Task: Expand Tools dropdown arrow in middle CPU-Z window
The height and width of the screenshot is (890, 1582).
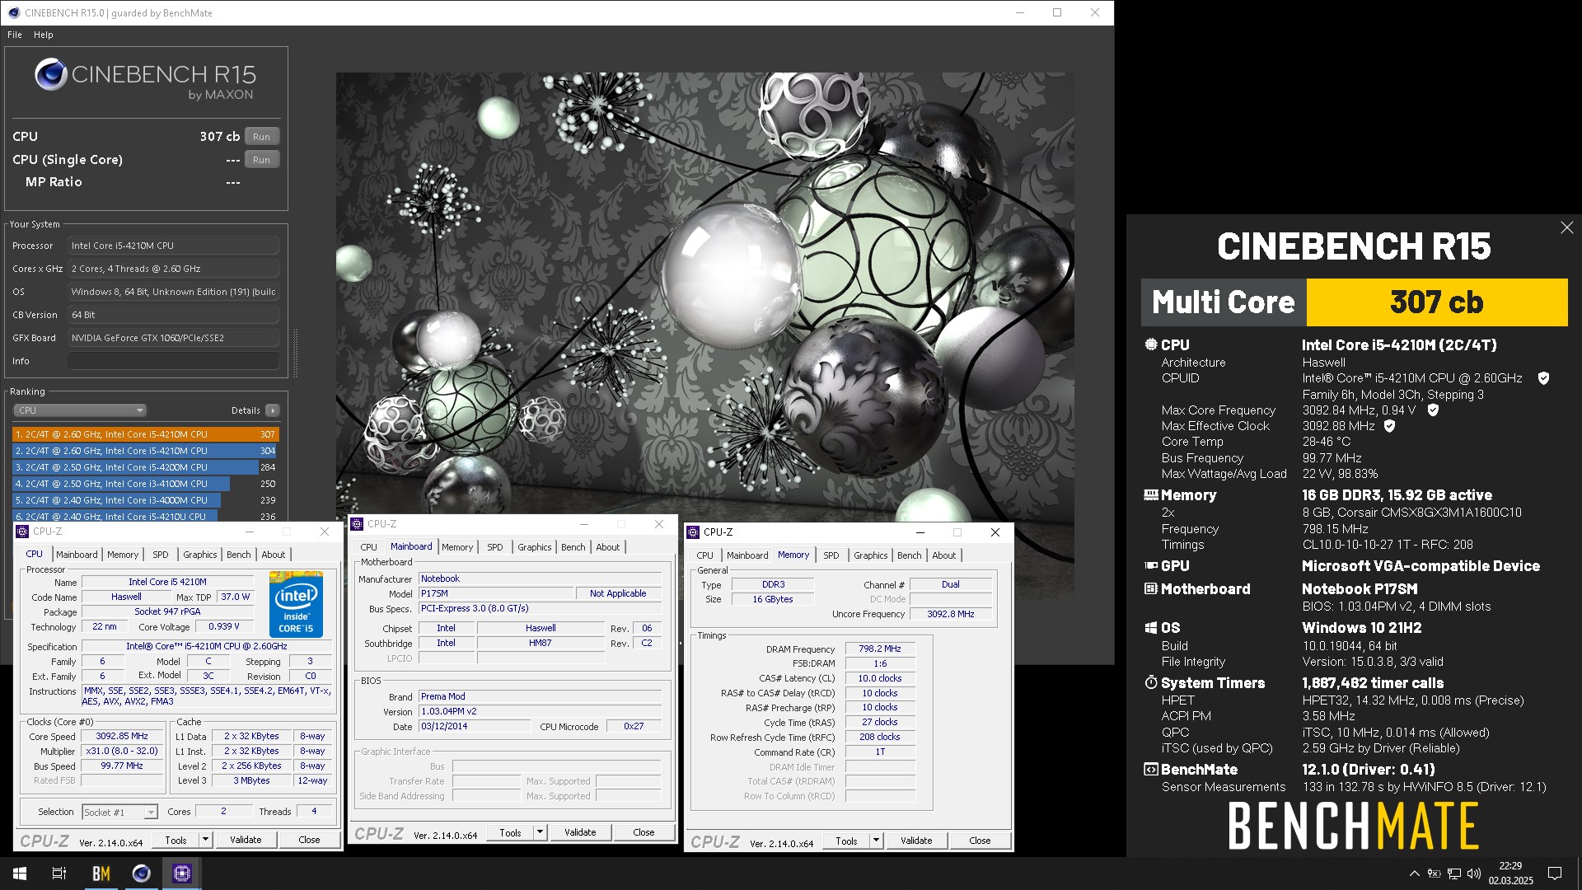Action: [540, 832]
